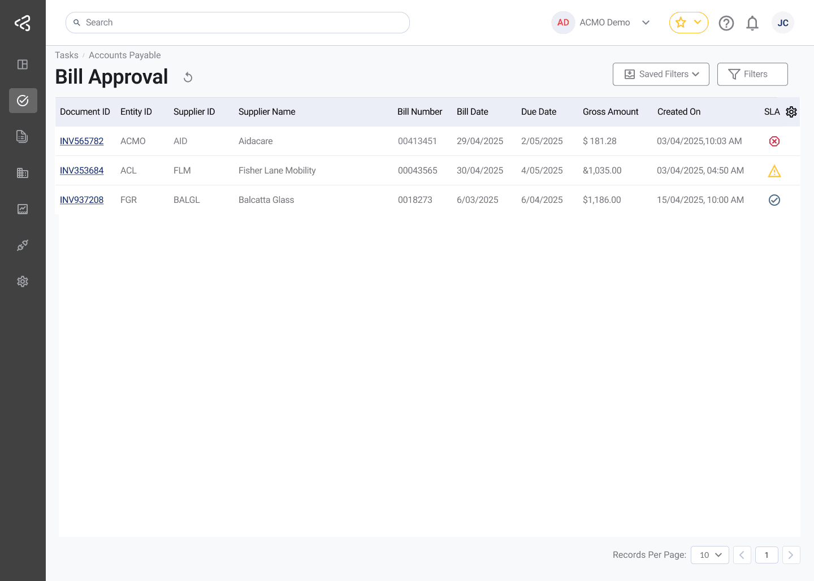Expand the Saved Filters dropdown
The image size is (814, 581).
tap(661, 74)
